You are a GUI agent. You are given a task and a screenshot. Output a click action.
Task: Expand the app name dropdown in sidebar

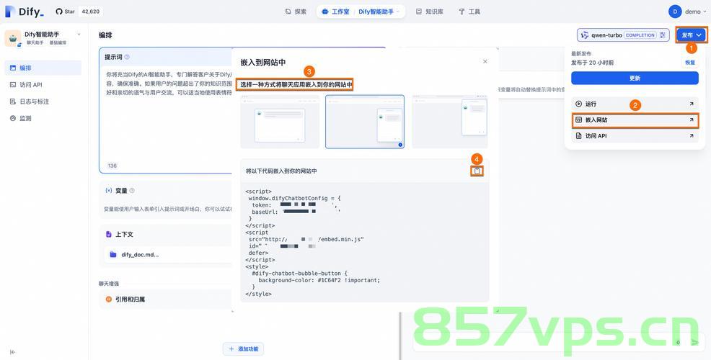(x=79, y=35)
